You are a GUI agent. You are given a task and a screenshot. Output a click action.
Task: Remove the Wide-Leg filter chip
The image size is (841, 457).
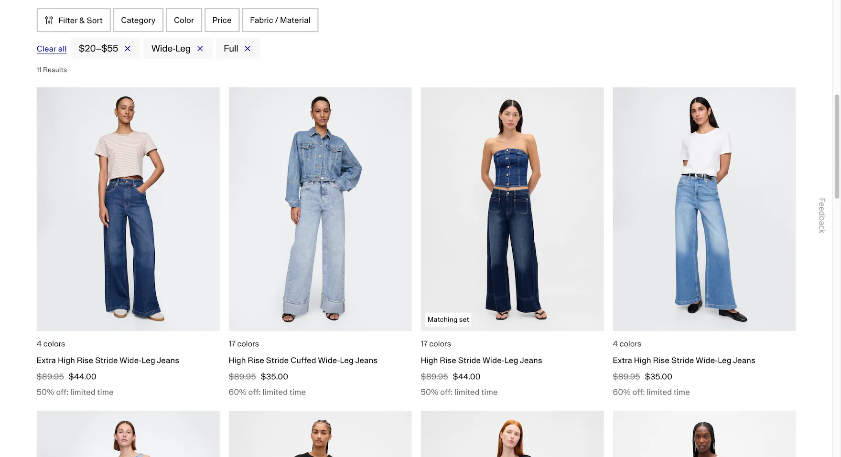pos(200,49)
